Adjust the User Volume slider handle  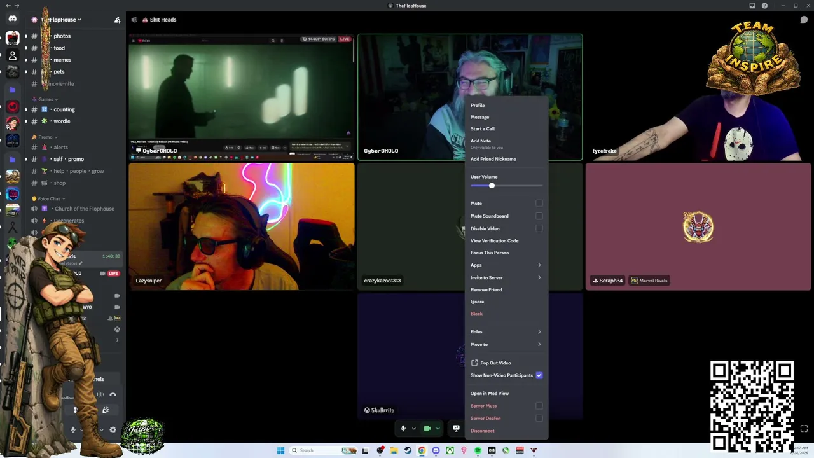click(x=492, y=185)
